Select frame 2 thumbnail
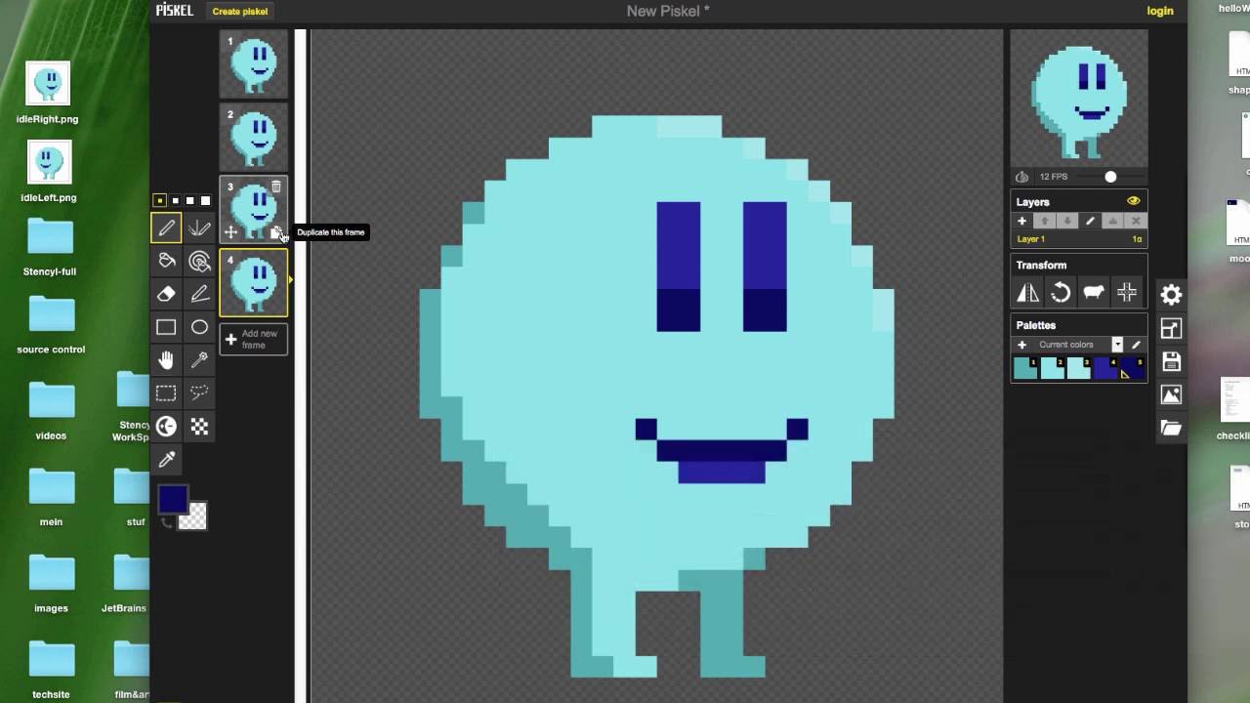Screen dimensions: 1250x703 [254, 136]
